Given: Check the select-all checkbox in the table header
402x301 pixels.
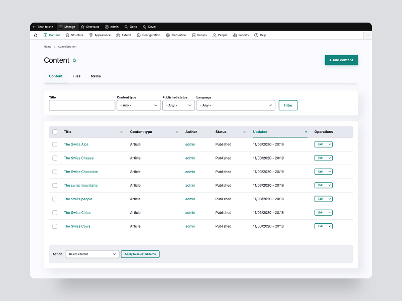Looking at the screenshot, I should (x=55, y=131).
